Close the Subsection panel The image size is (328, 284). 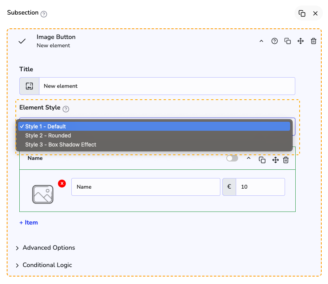click(315, 13)
